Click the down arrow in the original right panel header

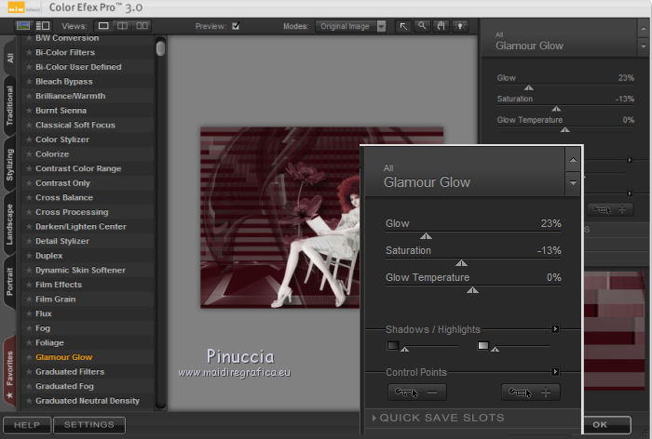(x=644, y=47)
